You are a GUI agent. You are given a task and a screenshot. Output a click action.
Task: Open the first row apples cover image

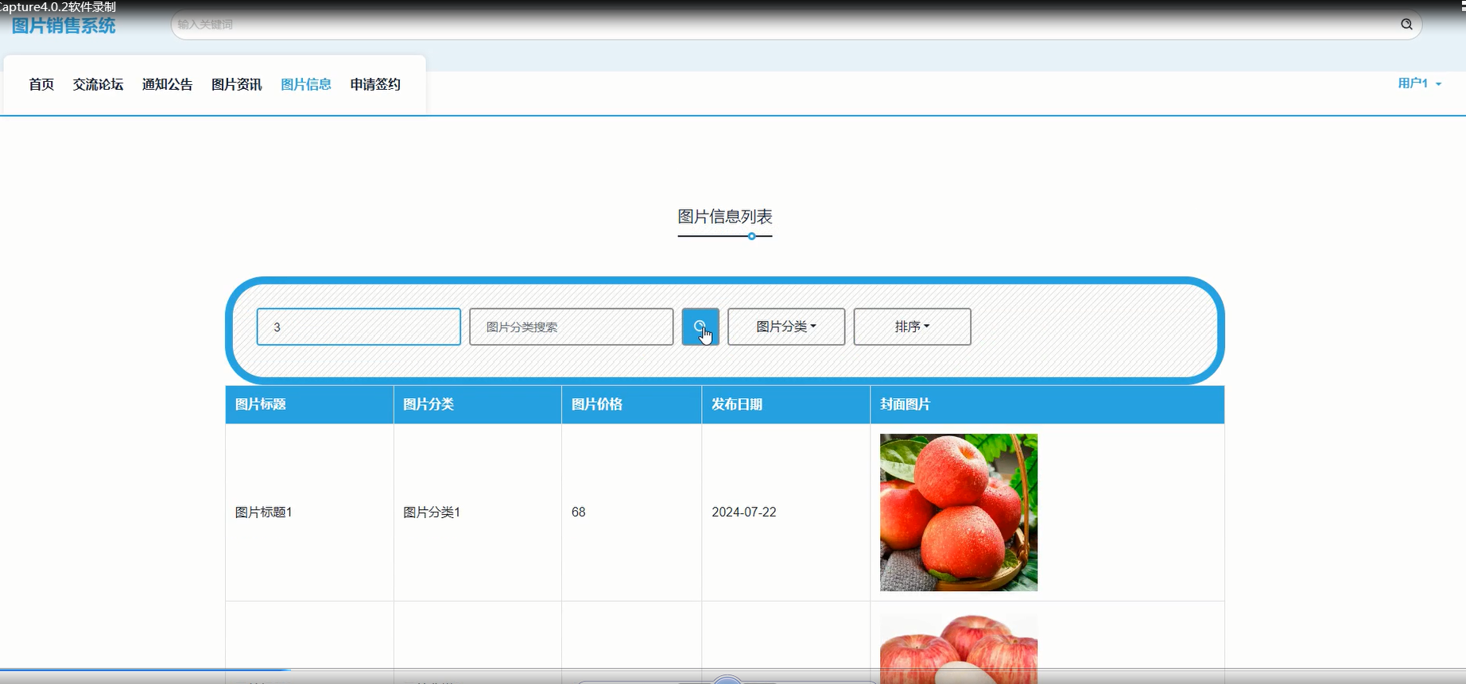tap(959, 512)
